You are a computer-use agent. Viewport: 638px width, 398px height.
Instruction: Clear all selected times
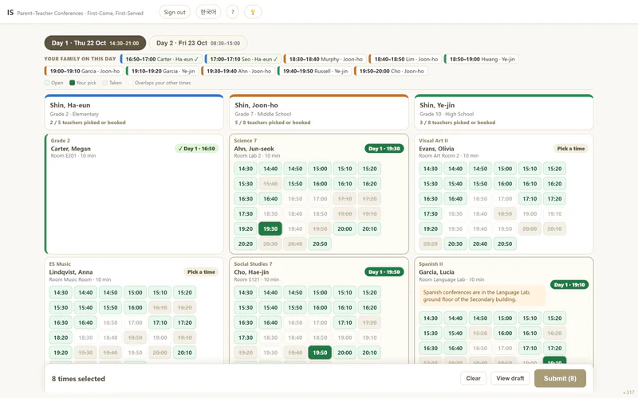473,379
